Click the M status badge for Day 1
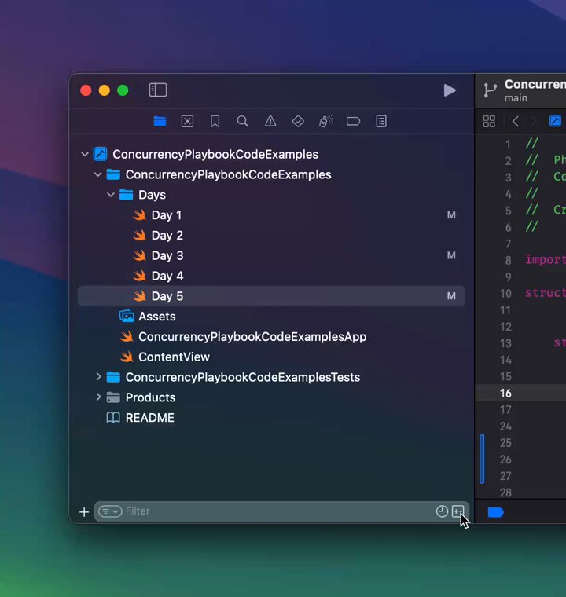 tap(451, 215)
